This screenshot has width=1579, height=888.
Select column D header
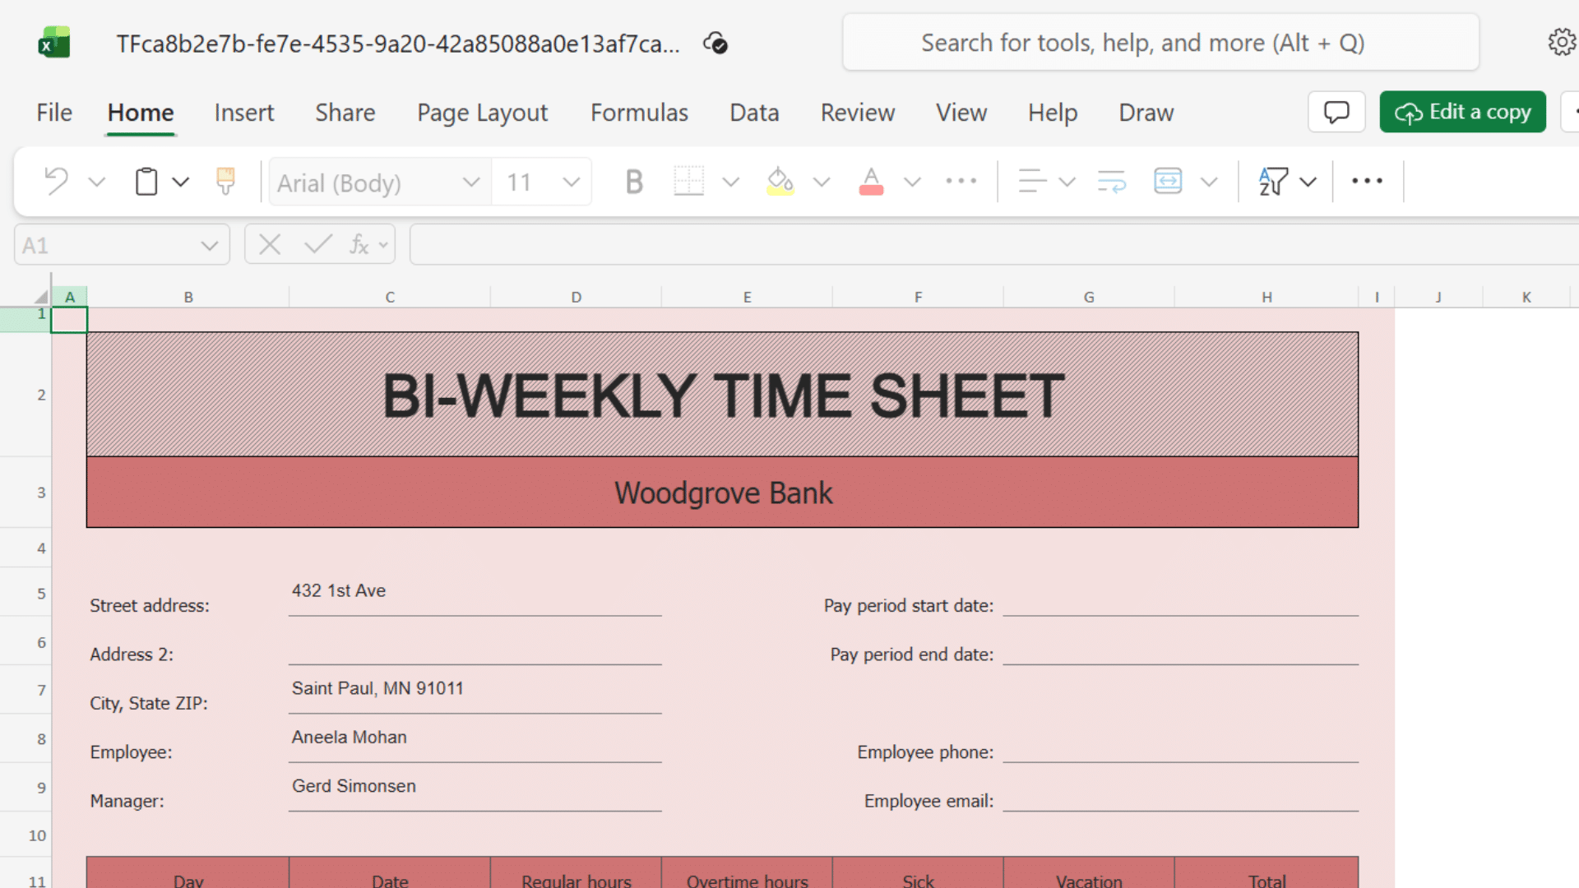point(576,297)
